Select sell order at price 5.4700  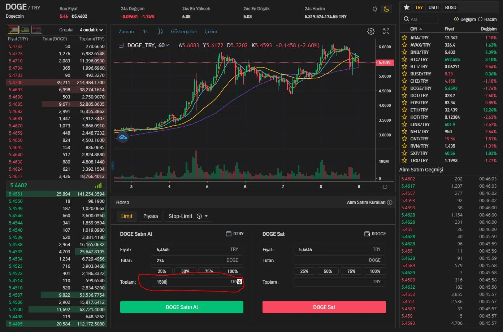(57, 82)
